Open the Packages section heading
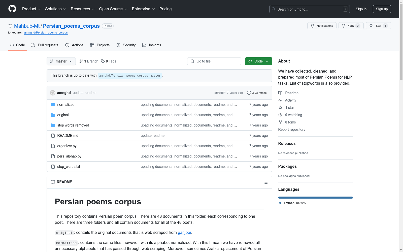Screen dimensions: 403x252 click(287, 167)
